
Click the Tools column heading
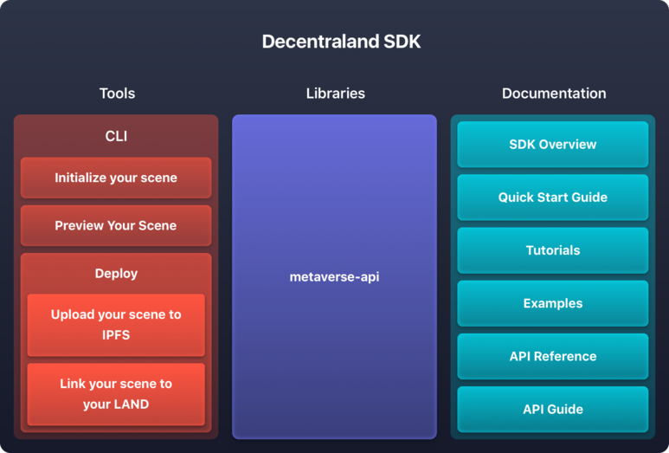(x=117, y=93)
